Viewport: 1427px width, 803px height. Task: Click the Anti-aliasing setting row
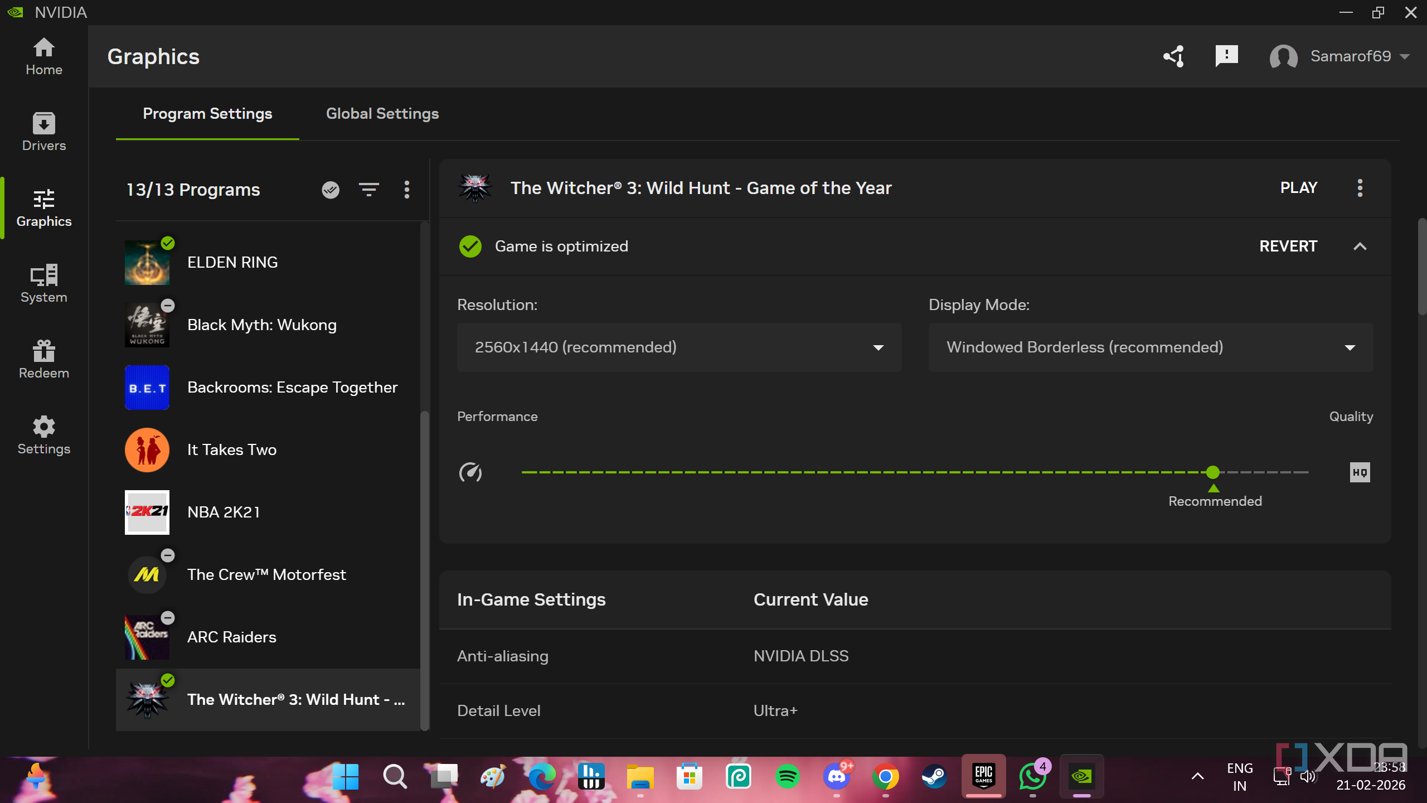coord(915,656)
